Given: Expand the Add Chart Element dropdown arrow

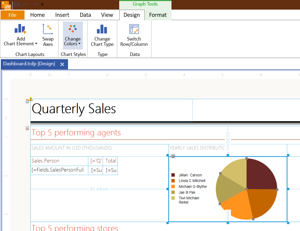Looking at the screenshot, I should (x=36, y=44).
